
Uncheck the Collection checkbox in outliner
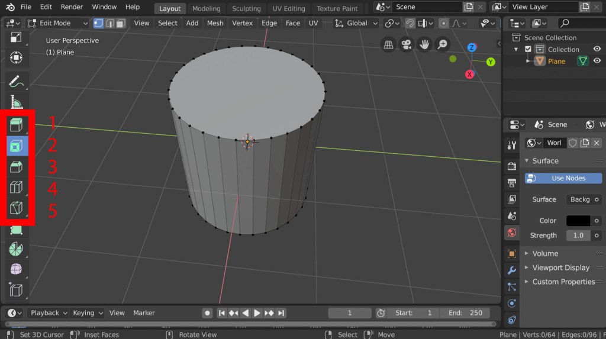click(x=528, y=50)
